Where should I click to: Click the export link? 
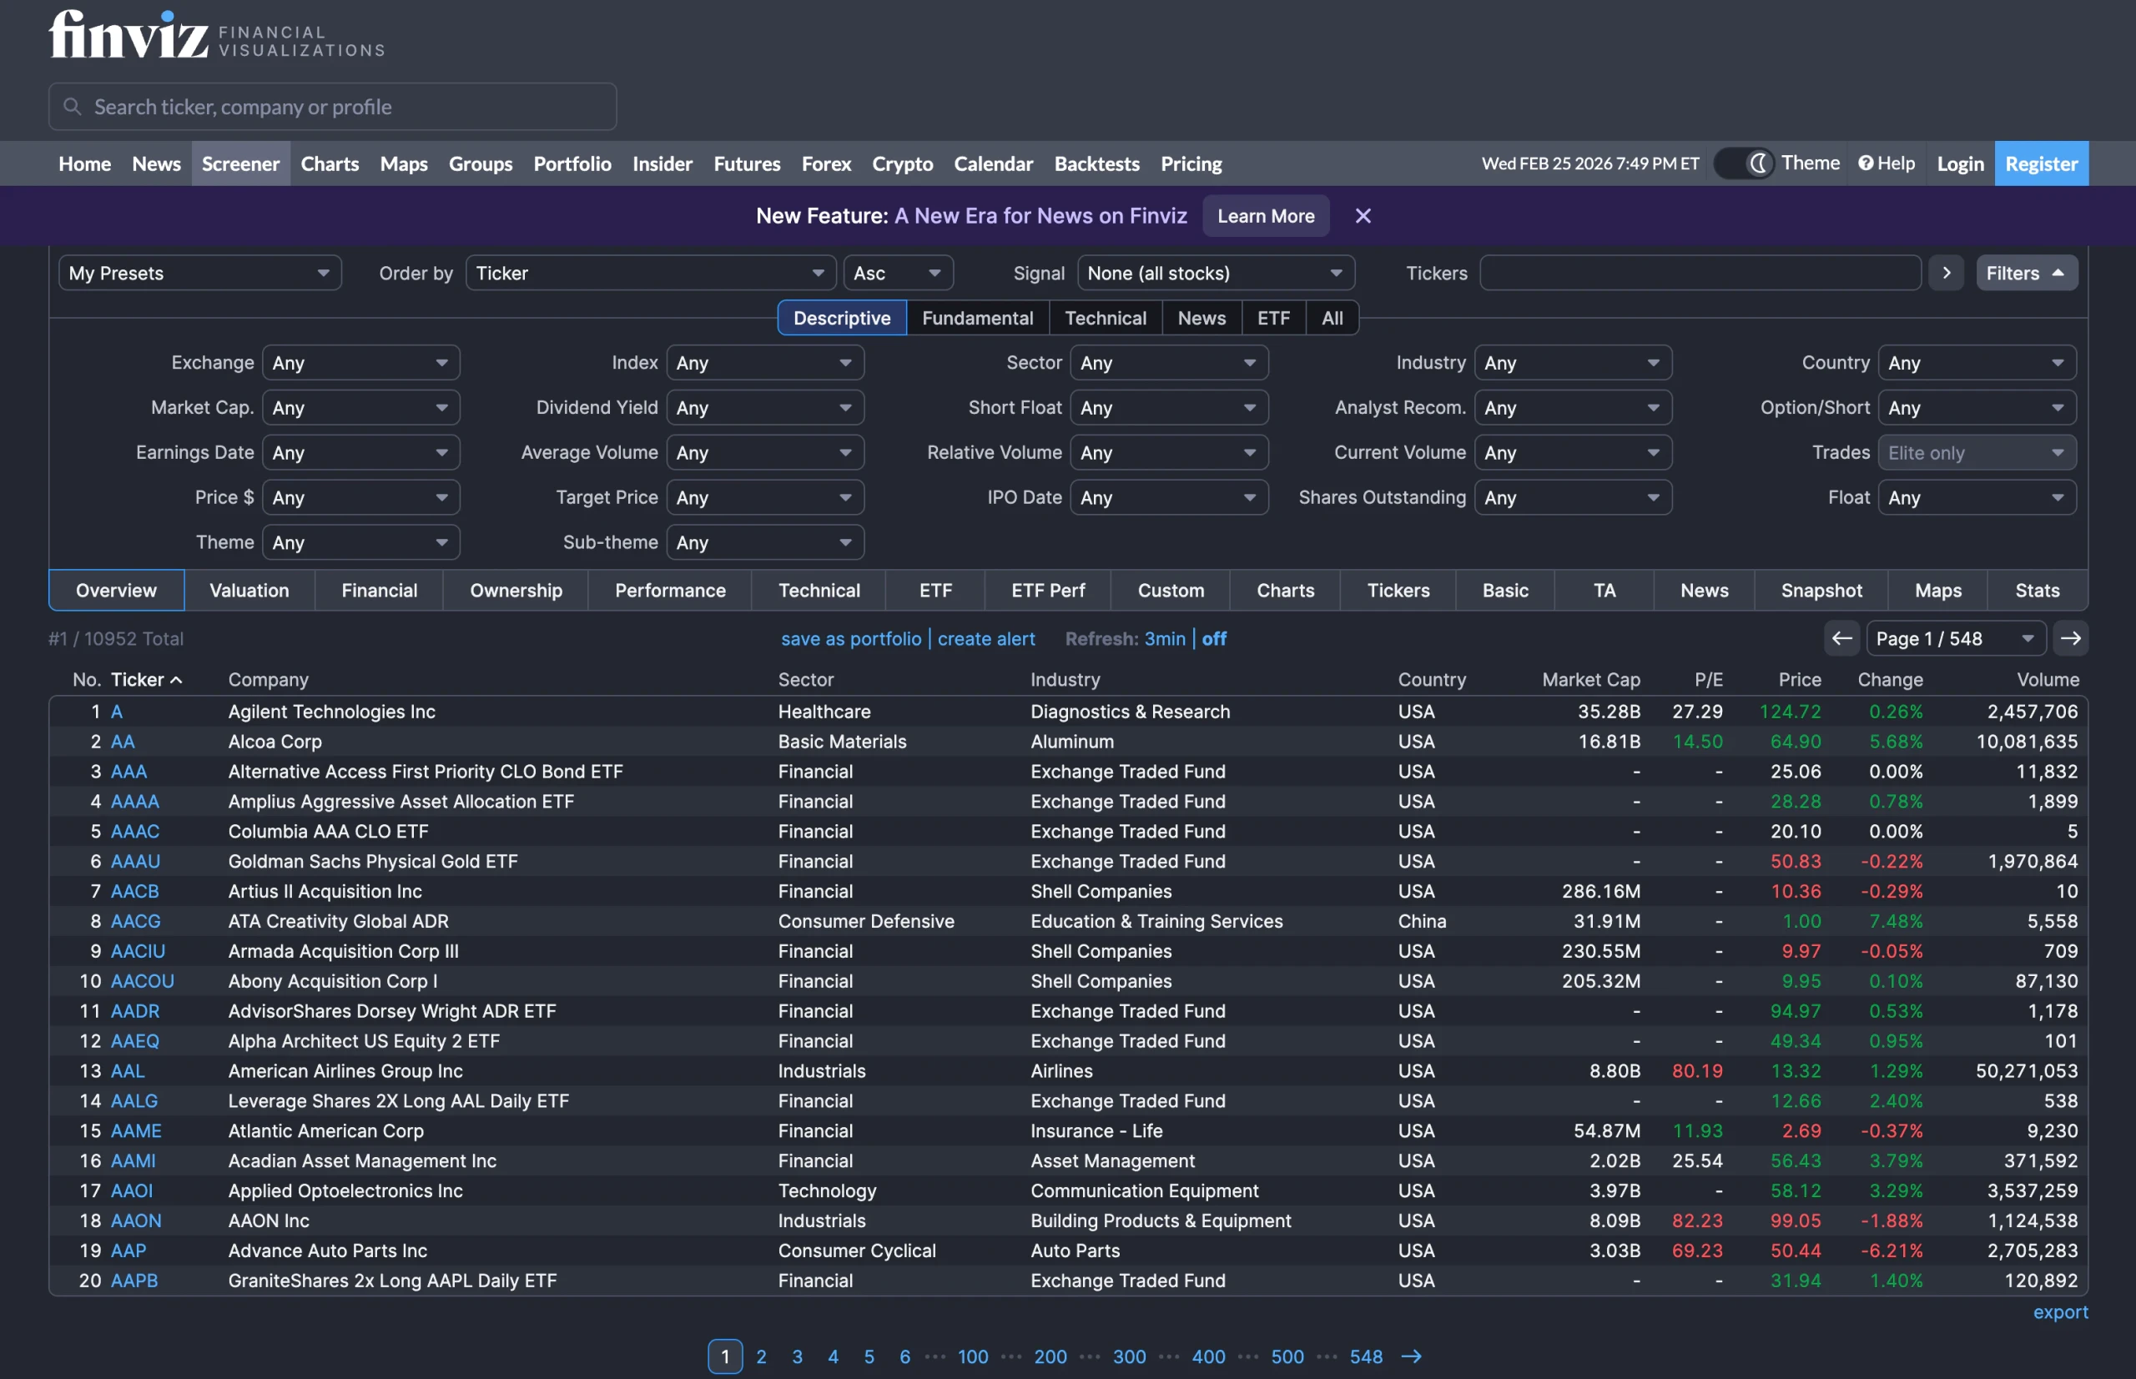click(x=2060, y=1311)
